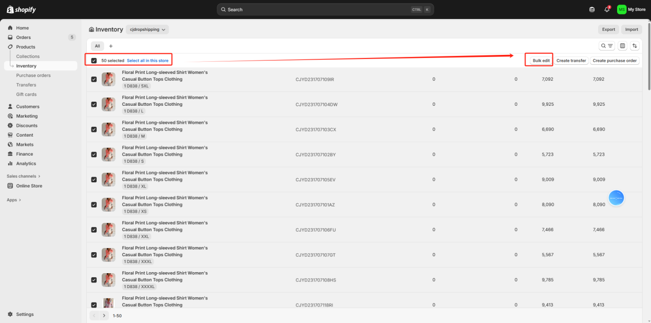Add a new view with plus icon
The height and width of the screenshot is (323, 651).
pyautogui.click(x=110, y=46)
